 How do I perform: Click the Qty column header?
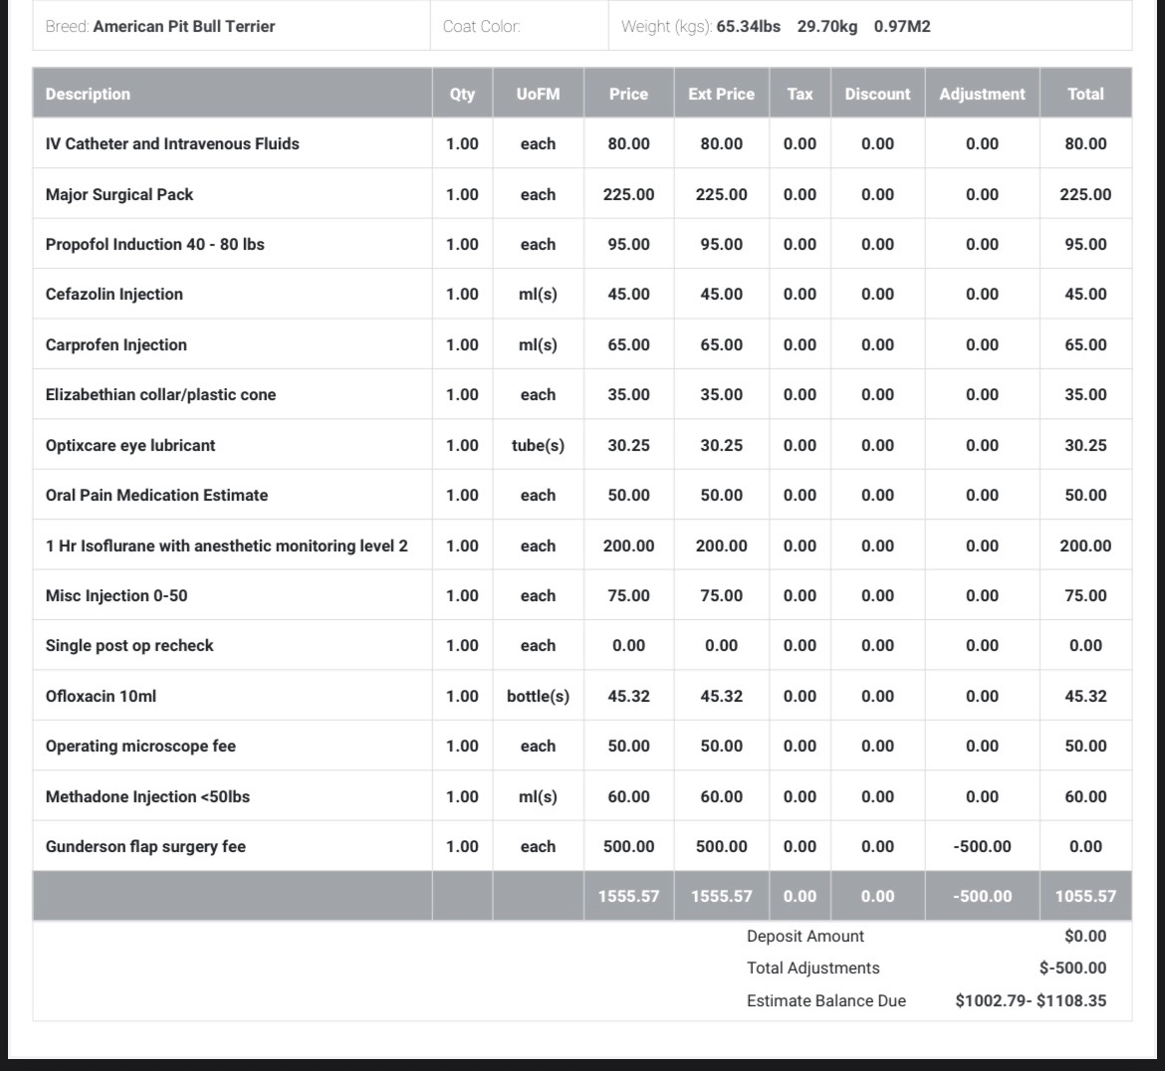tap(462, 94)
